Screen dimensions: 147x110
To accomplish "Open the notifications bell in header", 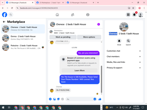I will [134, 15].
